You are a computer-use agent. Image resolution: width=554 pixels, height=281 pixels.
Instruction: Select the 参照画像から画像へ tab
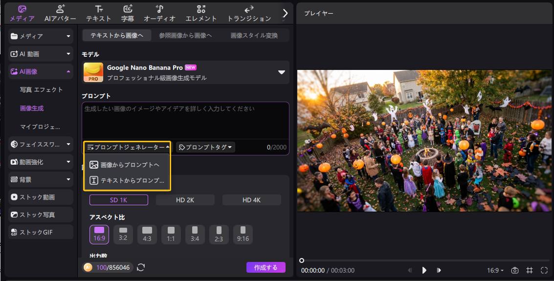(185, 35)
